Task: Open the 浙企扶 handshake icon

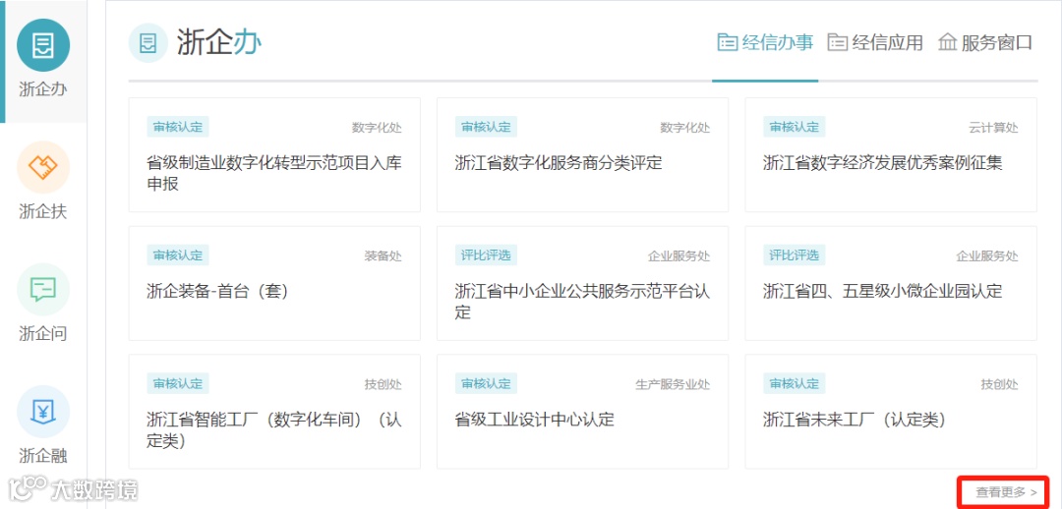Action: tap(43, 167)
